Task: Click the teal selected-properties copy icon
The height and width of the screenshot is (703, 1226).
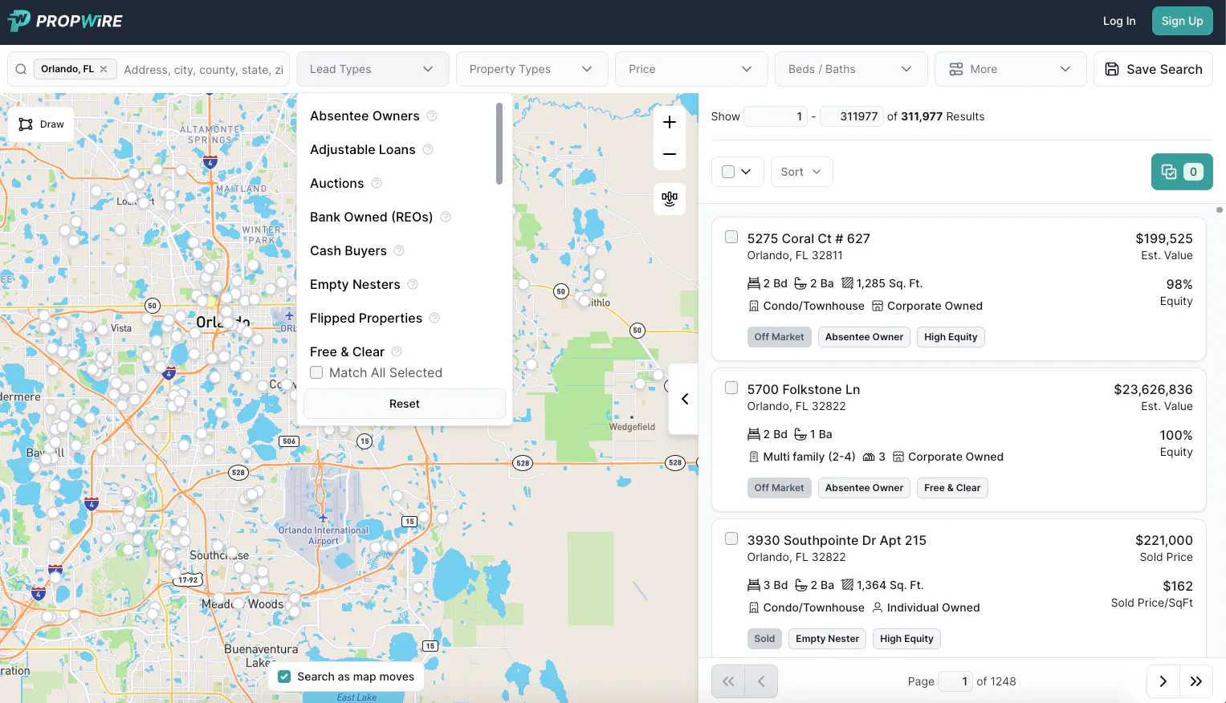Action: (x=1169, y=172)
